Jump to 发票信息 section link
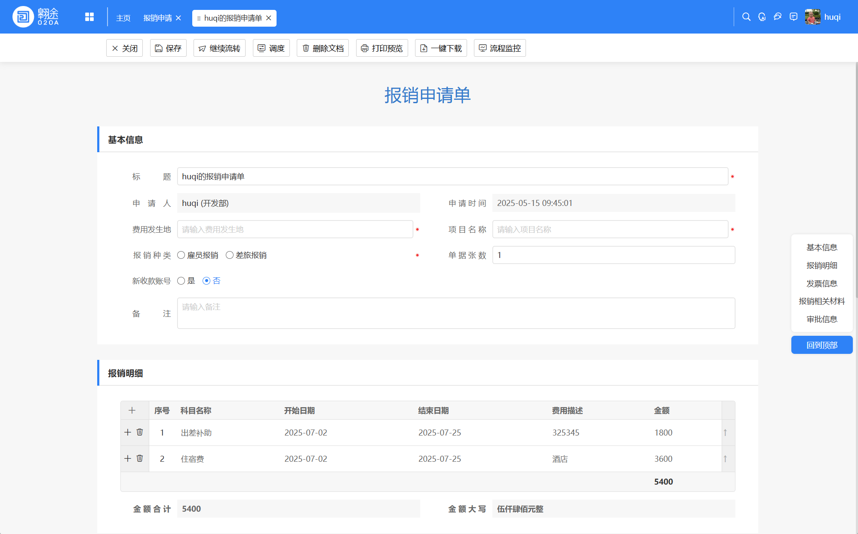 [x=821, y=283]
